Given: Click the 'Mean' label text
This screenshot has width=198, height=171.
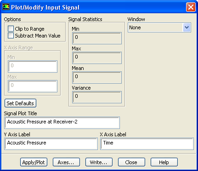Looking at the screenshot, I should (x=78, y=68).
